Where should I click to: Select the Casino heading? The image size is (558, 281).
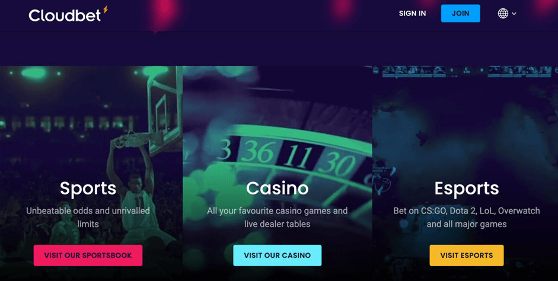277,188
